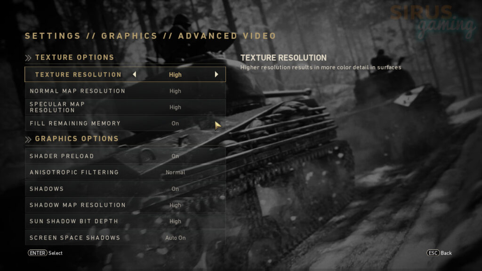
Task: Select the Screen Space Shadows row
Action: [125, 238]
